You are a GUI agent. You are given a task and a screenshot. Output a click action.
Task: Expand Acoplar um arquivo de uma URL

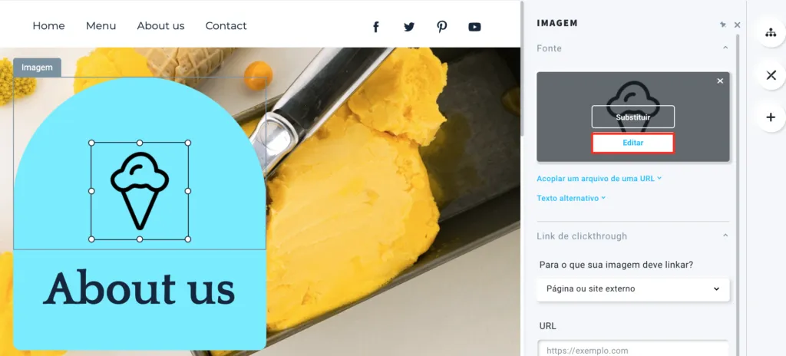coord(599,179)
